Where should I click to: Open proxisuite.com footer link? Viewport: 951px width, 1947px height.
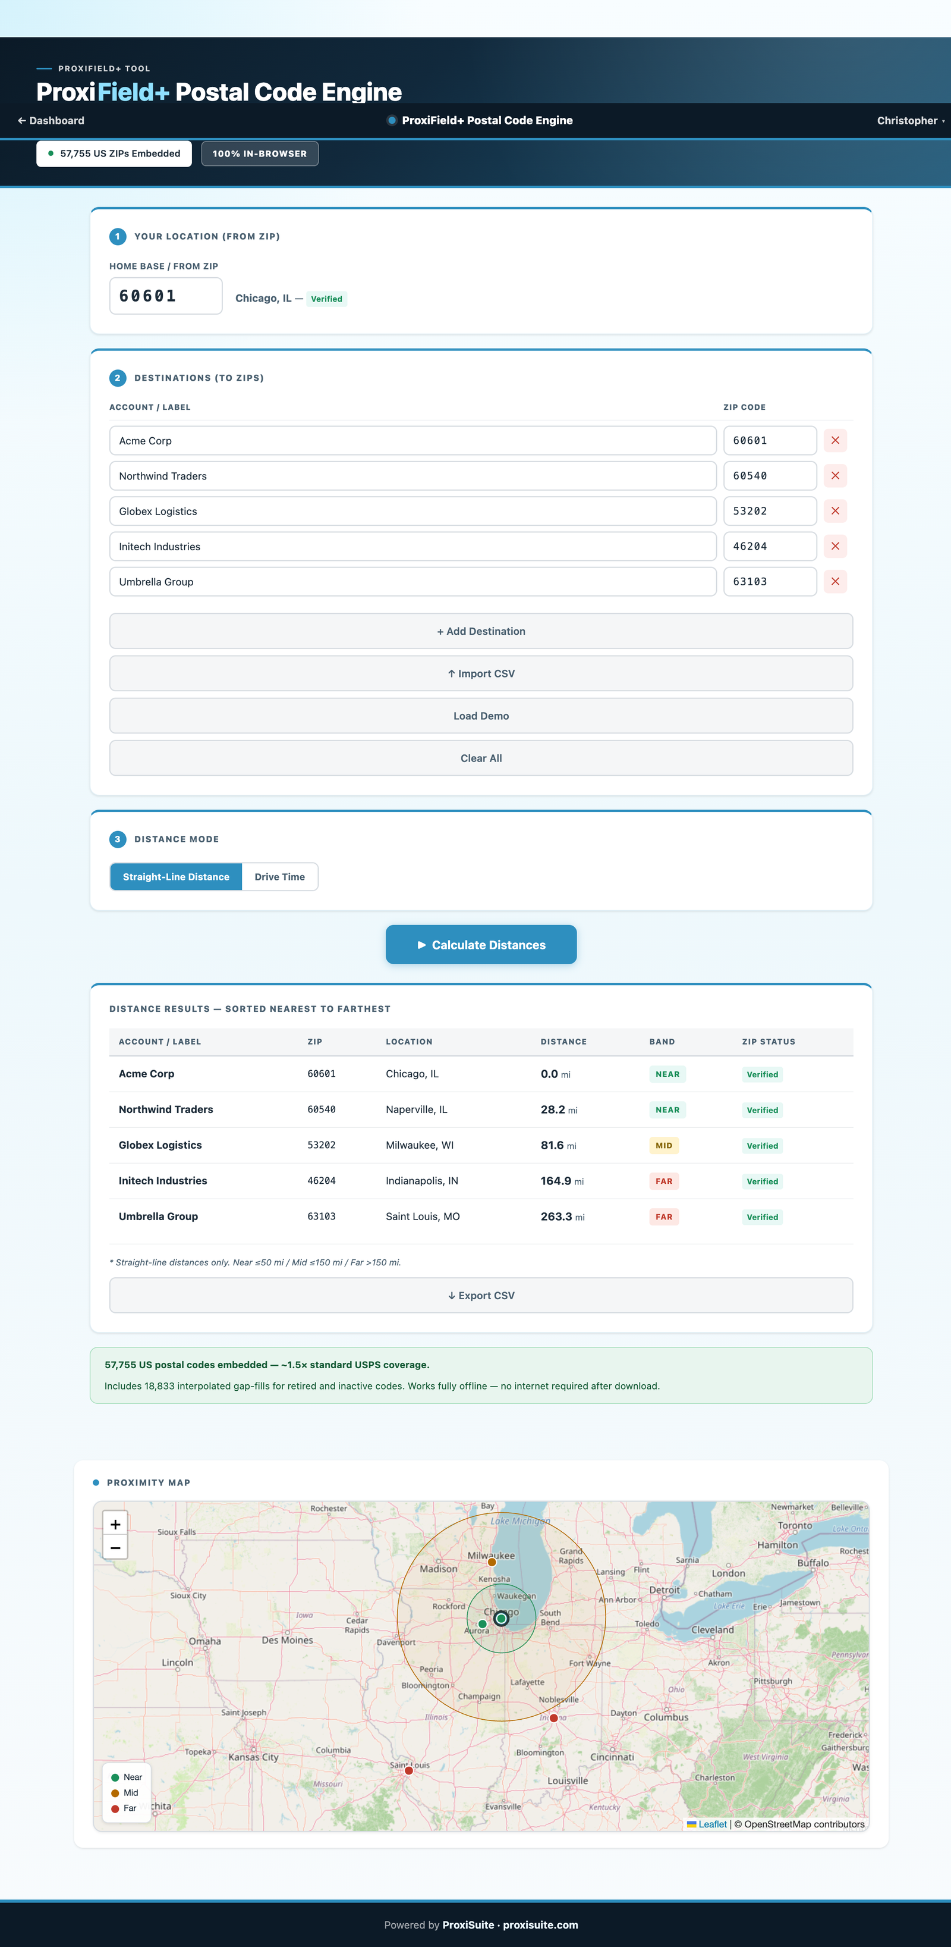(x=541, y=1925)
